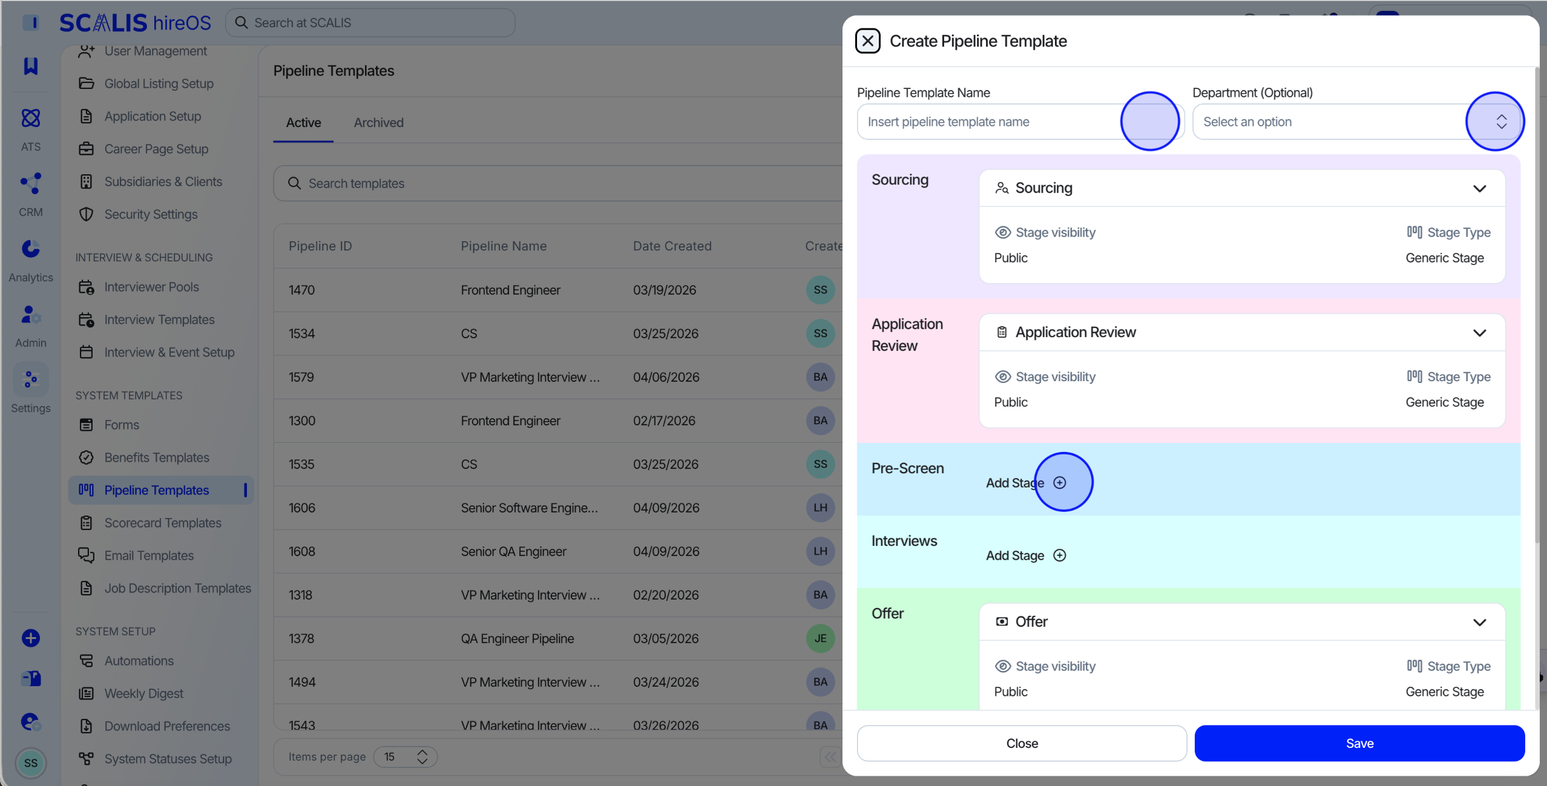Click the Sourcing stage visibility eye icon
Screen dimensions: 1547x786
tap(1003, 232)
